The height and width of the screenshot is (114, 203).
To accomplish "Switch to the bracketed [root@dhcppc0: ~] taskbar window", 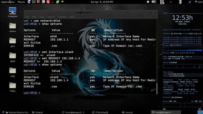I will point(73,112).
